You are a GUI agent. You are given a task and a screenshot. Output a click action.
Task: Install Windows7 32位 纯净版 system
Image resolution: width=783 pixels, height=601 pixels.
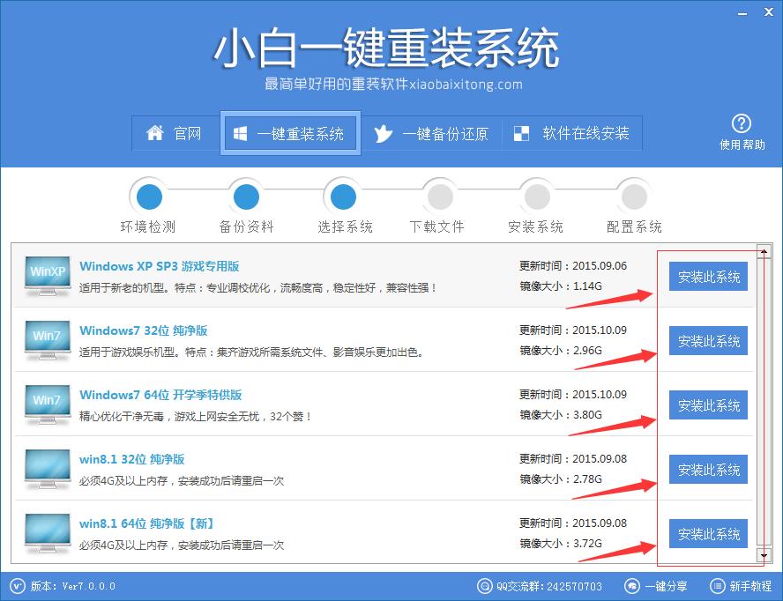(x=708, y=340)
